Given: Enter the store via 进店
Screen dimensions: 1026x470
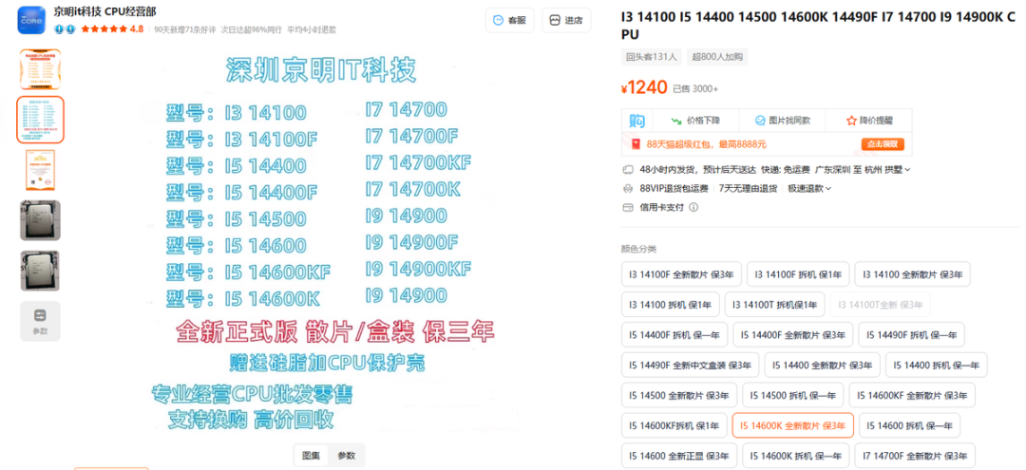Looking at the screenshot, I should 566,20.
